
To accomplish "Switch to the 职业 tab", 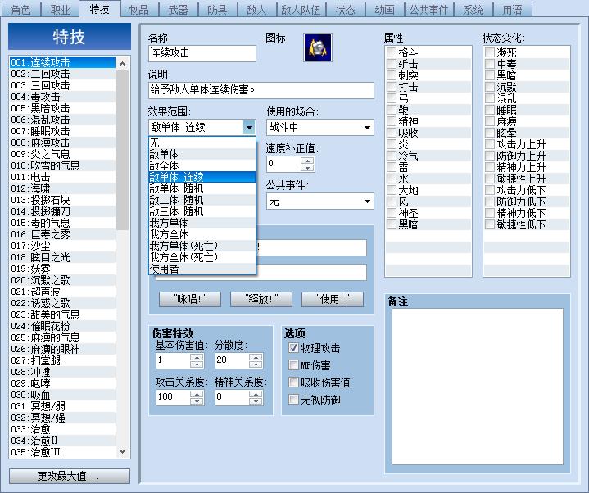I will pos(60,10).
